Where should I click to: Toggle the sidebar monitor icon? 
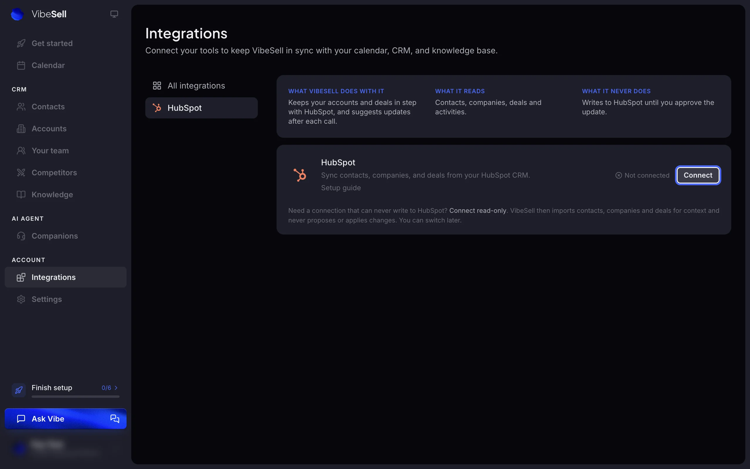pos(114,14)
